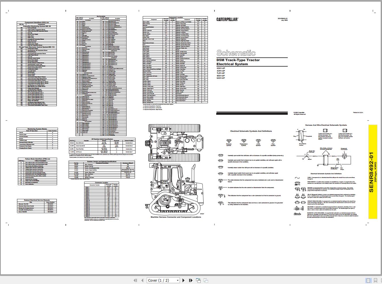
Task: Click the Component Location table header
Action: pyautogui.click(x=175, y=18)
